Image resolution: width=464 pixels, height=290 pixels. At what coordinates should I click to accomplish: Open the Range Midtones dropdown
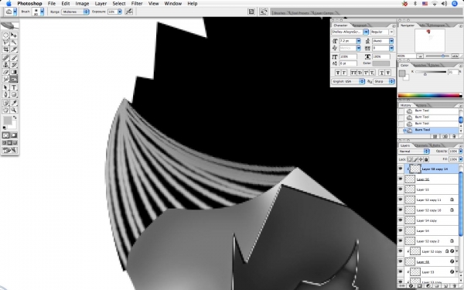point(76,12)
